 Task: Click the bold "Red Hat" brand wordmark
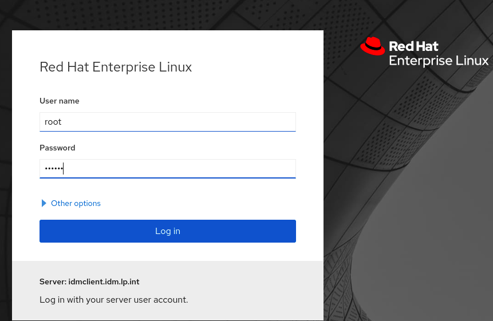click(x=413, y=46)
